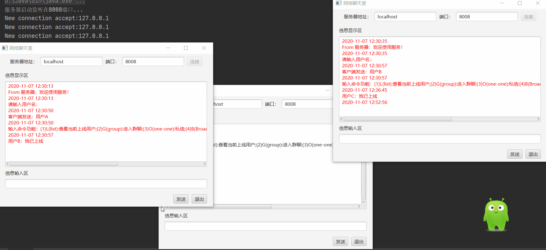Click 发送 in the right chat window
Image resolution: width=546 pixels, height=250 pixels.
515,154
